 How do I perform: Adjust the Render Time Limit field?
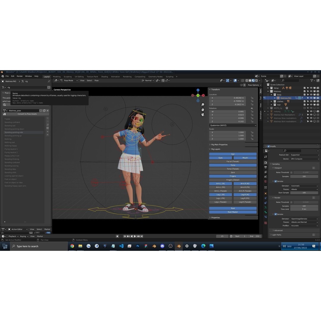click(x=304, y=209)
